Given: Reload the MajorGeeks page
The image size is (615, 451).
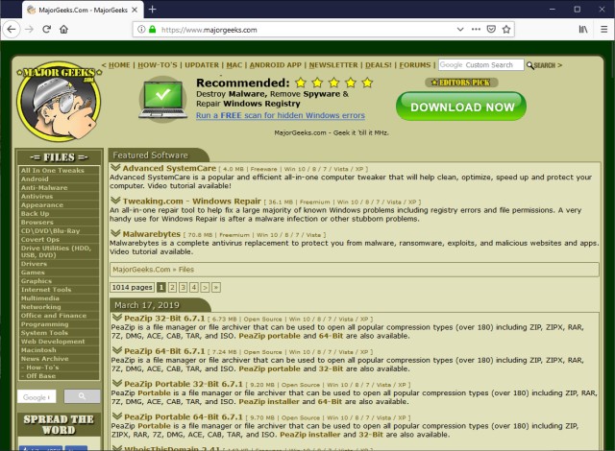Looking at the screenshot, I should point(47,30).
